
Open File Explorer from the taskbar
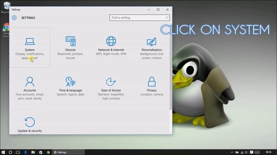click(33, 152)
